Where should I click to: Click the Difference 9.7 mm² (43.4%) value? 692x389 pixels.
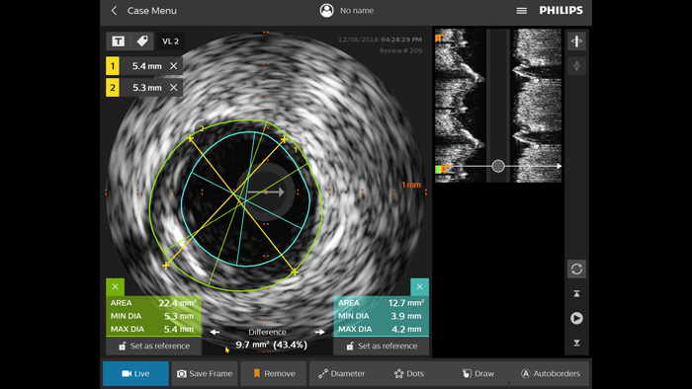point(271,345)
